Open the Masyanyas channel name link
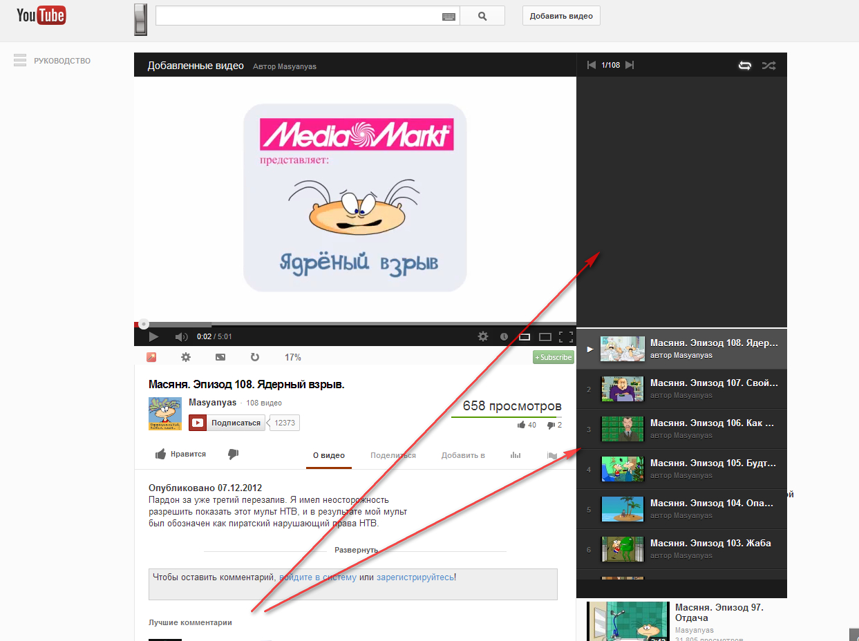Image resolution: width=859 pixels, height=641 pixels. (x=213, y=402)
